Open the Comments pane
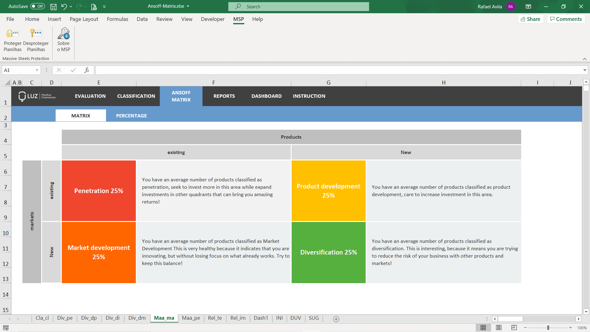Viewport: 590px width, 332px height. point(566,19)
